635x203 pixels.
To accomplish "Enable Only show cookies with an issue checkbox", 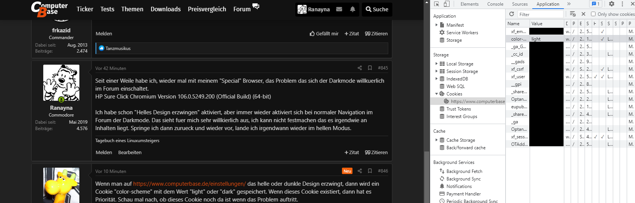I will tap(593, 14).
